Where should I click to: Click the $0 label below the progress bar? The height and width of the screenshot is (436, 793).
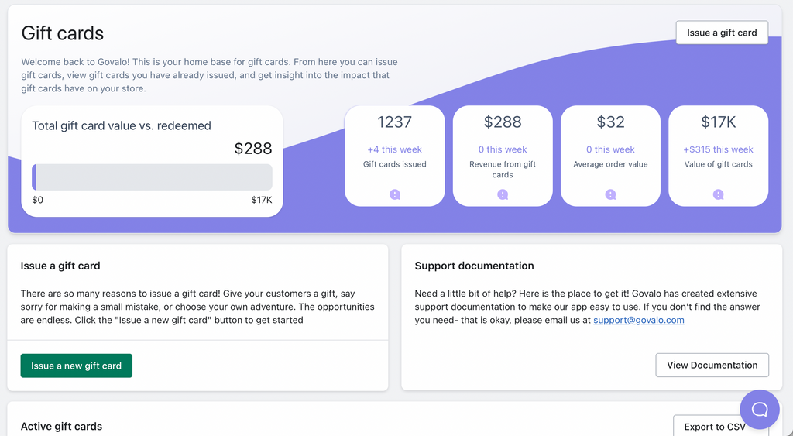coord(37,200)
